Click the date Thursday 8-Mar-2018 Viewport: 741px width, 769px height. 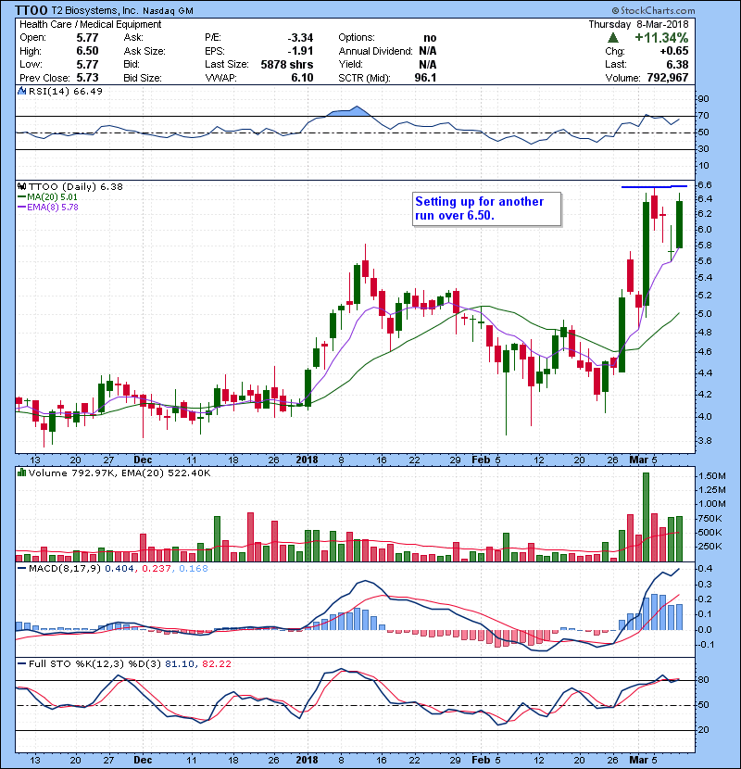pyautogui.click(x=638, y=24)
